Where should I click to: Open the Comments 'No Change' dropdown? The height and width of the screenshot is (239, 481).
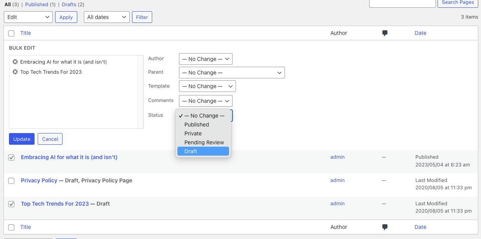(205, 101)
